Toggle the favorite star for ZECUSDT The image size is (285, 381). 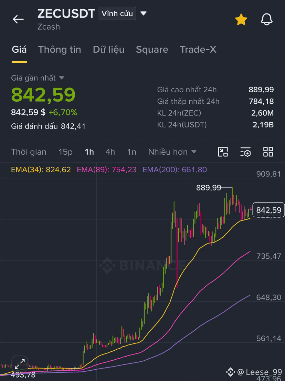[241, 19]
